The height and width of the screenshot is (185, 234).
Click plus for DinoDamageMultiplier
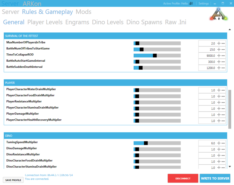(x=219, y=149)
